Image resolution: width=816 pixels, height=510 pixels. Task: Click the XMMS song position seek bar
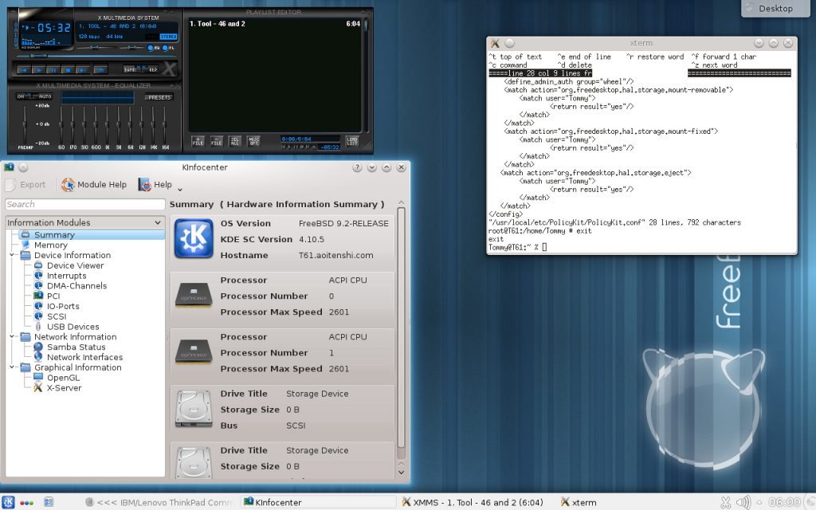pyautogui.click(x=96, y=56)
